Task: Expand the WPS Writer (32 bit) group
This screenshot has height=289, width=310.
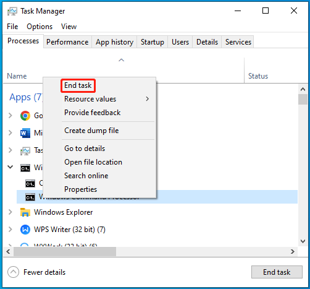Action: (10, 229)
